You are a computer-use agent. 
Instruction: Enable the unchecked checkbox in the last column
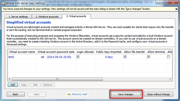pos(168,57)
